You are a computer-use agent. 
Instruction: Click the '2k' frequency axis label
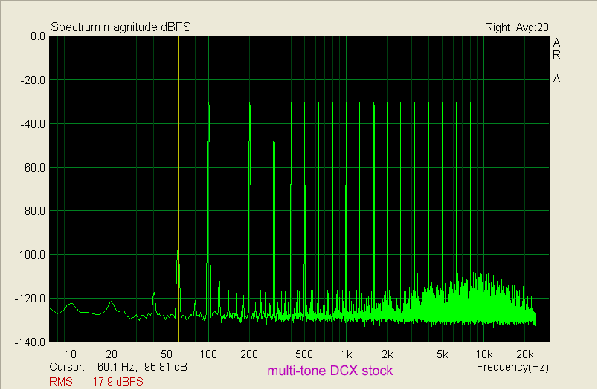(387, 354)
